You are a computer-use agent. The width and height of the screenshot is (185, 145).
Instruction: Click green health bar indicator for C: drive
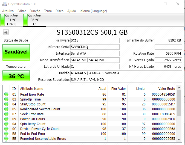click(25, 20)
